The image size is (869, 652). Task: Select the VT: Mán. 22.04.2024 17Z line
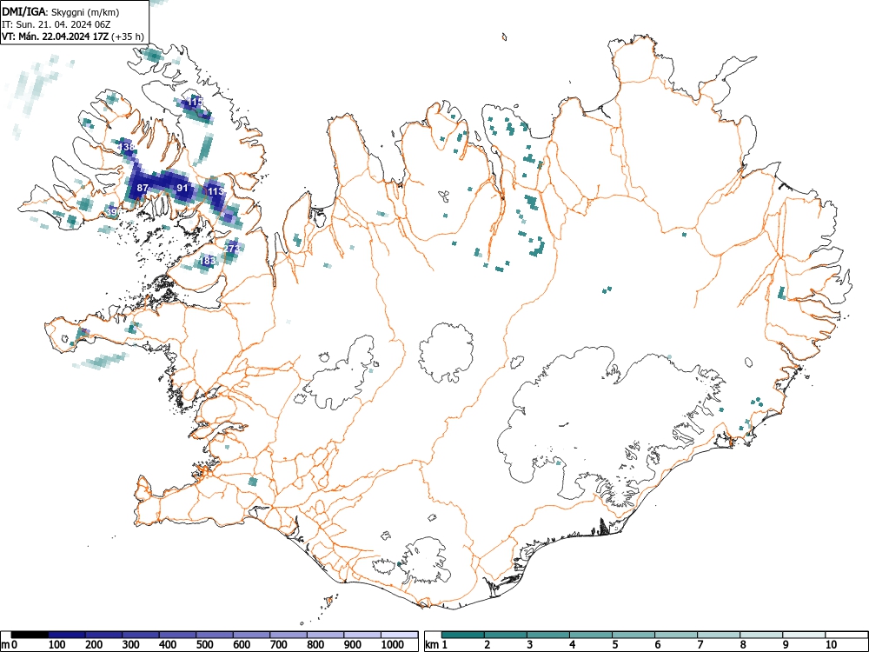(x=73, y=37)
